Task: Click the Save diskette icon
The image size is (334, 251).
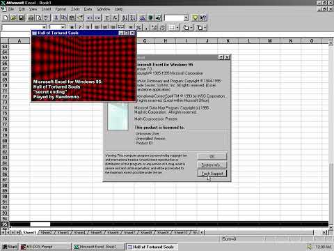Action: pos(21,17)
